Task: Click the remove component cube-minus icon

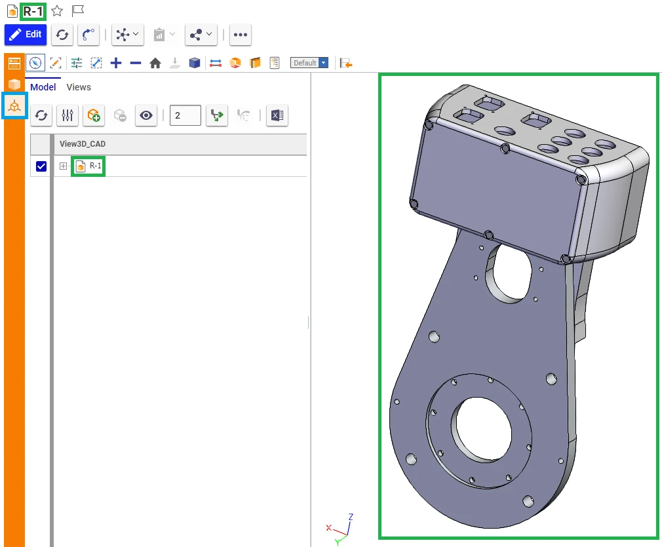Action: [120, 115]
